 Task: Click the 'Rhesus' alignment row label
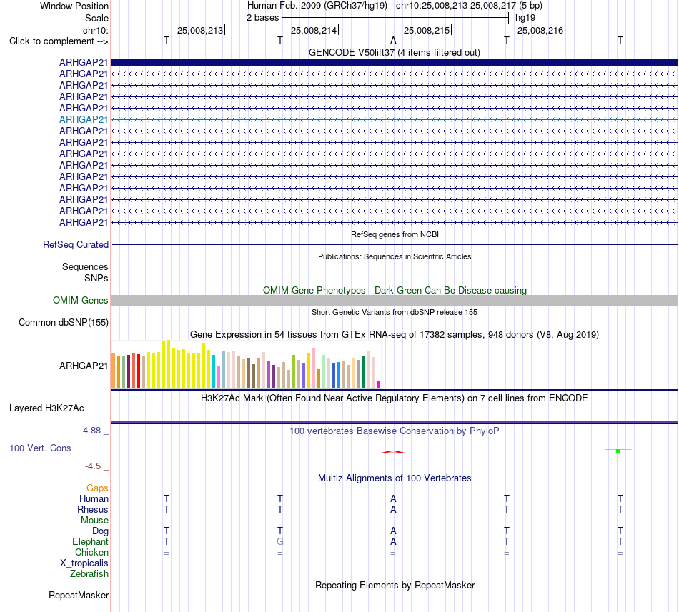coord(93,509)
